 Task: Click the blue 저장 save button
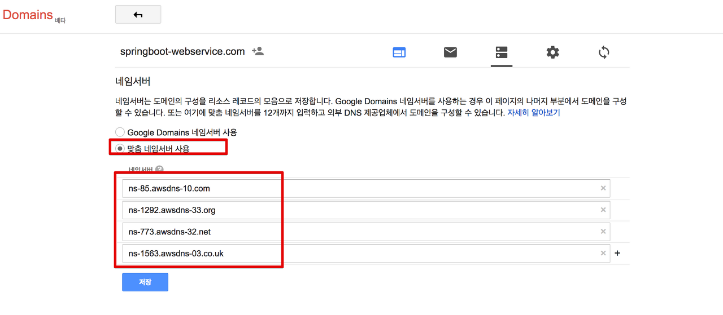(145, 282)
